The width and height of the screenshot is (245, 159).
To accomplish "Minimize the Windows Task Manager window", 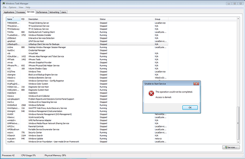I will tap(229, 4).
